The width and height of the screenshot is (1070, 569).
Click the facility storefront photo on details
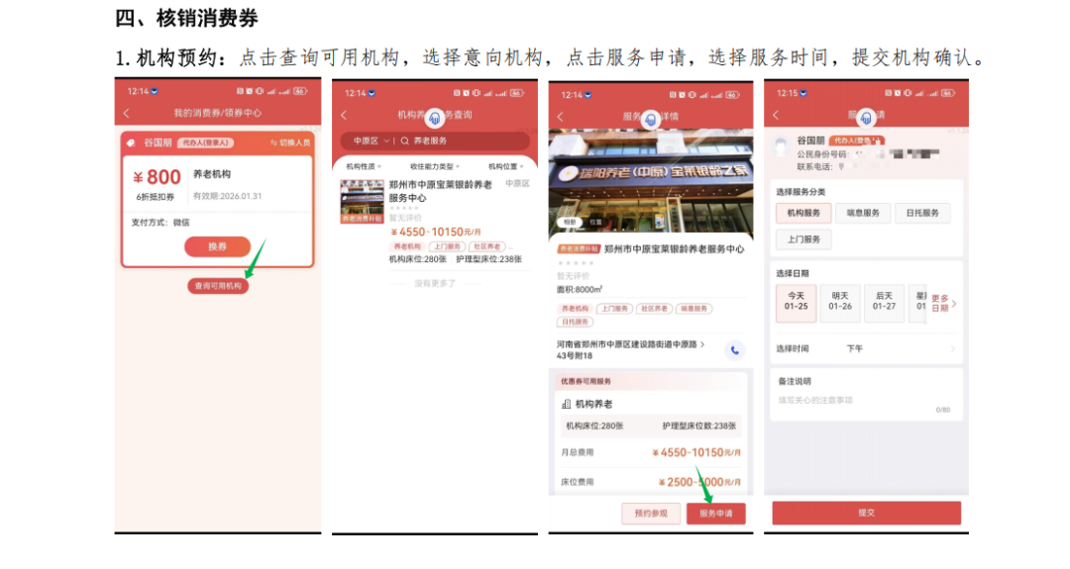pyautogui.click(x=651, y=180)
